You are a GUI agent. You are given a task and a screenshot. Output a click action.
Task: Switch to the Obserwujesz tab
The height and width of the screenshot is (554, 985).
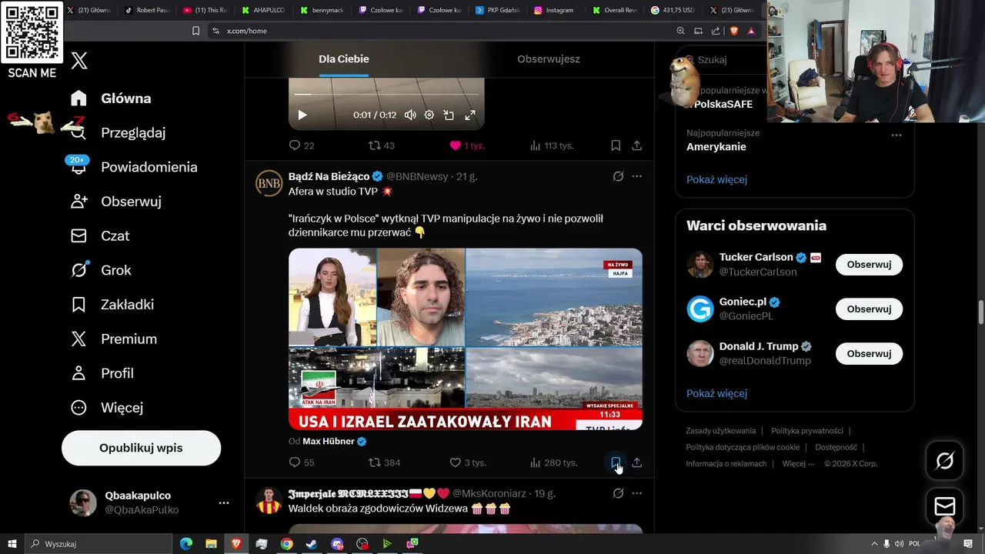coord(549,59)
